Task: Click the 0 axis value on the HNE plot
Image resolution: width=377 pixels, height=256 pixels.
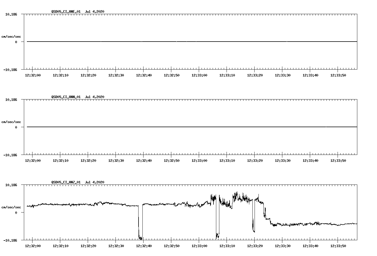Action: pos(16,42)
